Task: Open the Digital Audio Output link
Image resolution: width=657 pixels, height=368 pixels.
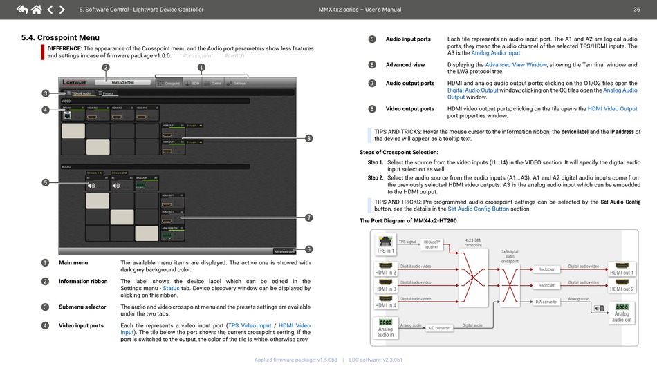Action: [472, 90]
